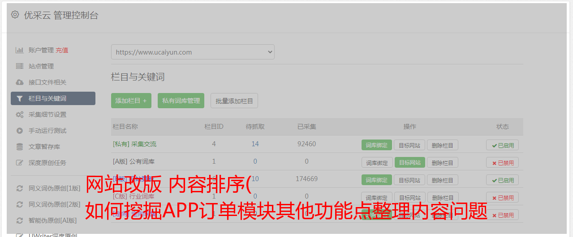Screen dimensions: 573x237
Task: Click the red 充值 link
Action: [x=62, y=50]
